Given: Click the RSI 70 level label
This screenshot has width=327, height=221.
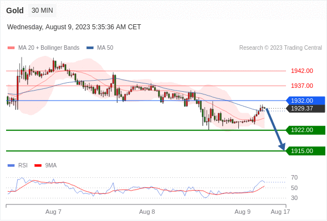Looking at the screenshot, I should pyautogui.click(x=294, y=177).
